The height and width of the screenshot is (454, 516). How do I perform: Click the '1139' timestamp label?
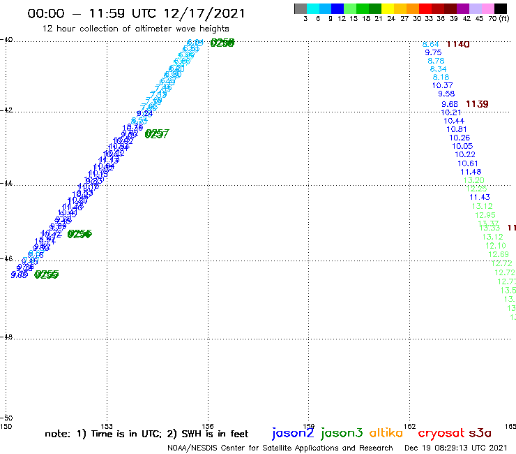tap(477, 104)
